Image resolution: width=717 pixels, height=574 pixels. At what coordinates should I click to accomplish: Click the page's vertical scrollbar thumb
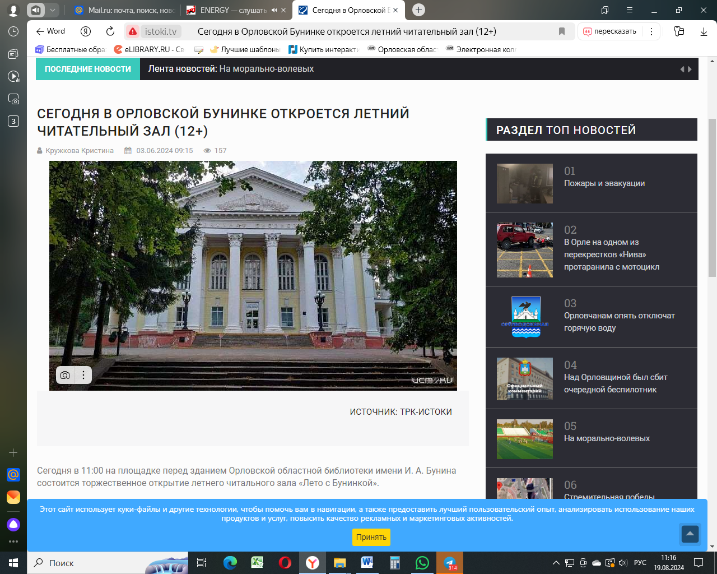point(712,196)
